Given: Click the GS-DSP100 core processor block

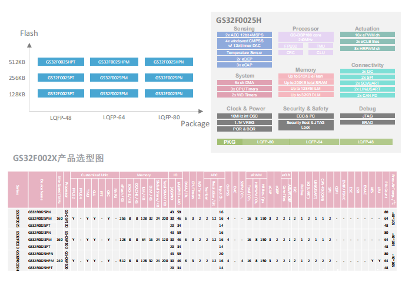Looking at the screenshot, I should point(306,37).
